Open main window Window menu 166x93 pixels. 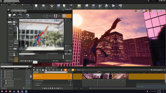[9, 3]
